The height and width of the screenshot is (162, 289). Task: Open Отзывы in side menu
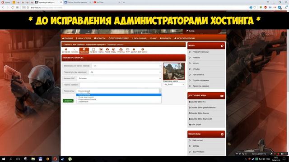pyautogui.click(x=196, y=69)
